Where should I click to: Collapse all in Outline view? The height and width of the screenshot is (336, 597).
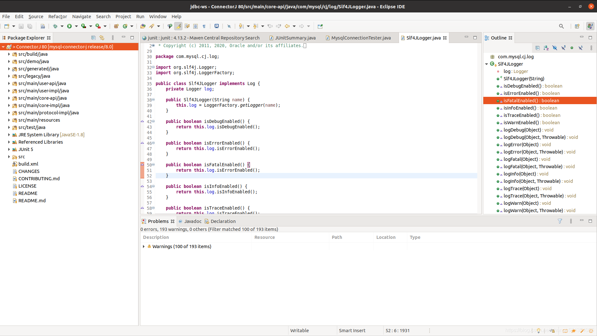pyautogui.click(x=537, y=48)
